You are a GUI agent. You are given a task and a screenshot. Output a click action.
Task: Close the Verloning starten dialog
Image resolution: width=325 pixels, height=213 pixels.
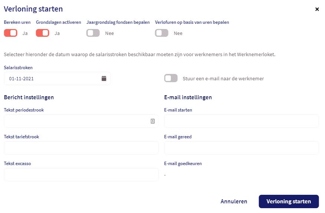pyautogui.click(x=317, y=9)
